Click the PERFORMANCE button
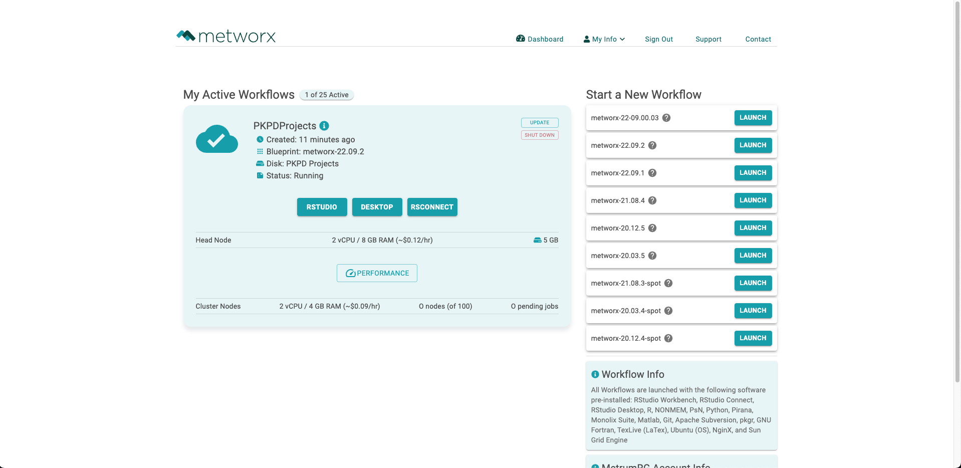This screenshot has height=468, width=961. (x=377, y=273)
